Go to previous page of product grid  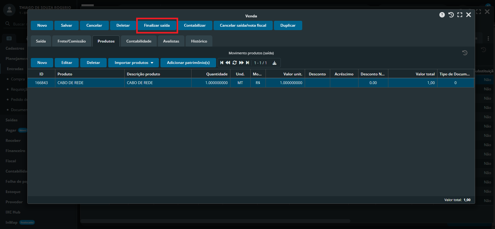[x=228, y=63]
